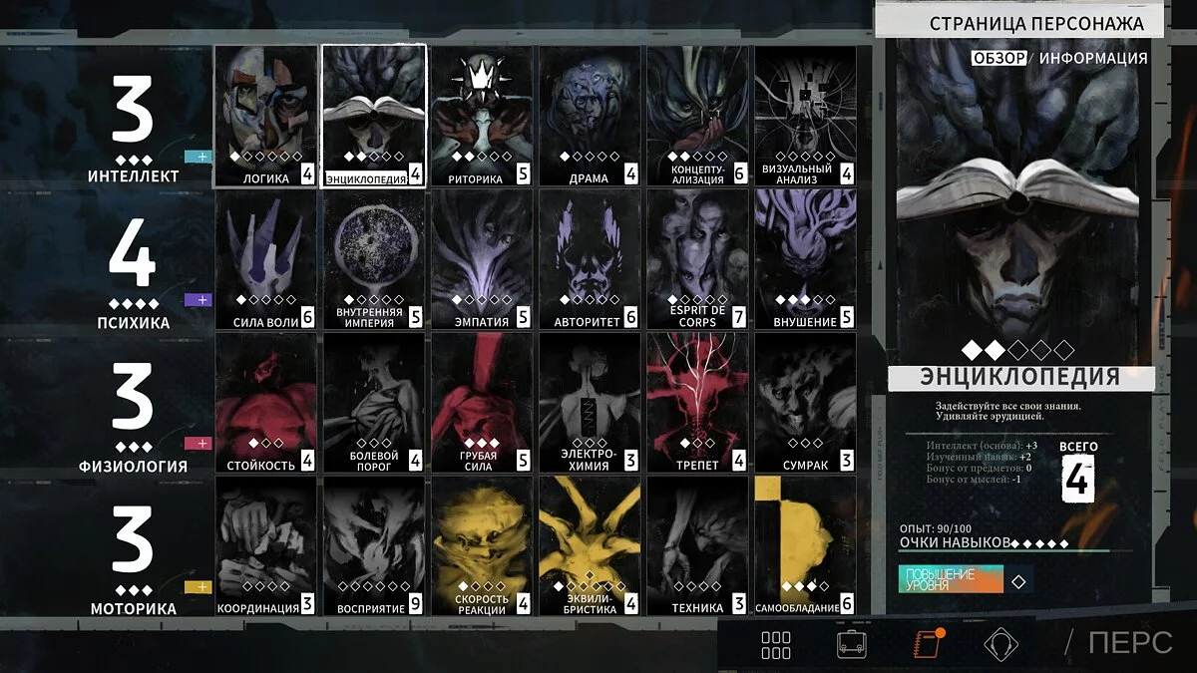1197x673 pixels.
Task: Increase Психика using the purple plus
Action: (x=198, y=299)
